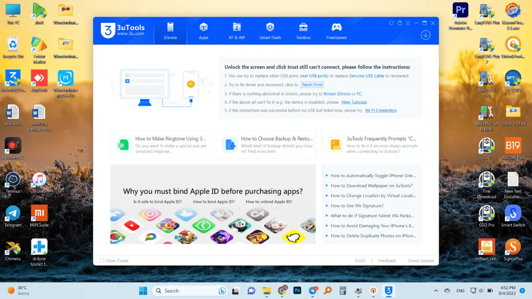This screenshot has width=532, height=299.
Task: Open the FreeGames tab
Action: [336, 31]
